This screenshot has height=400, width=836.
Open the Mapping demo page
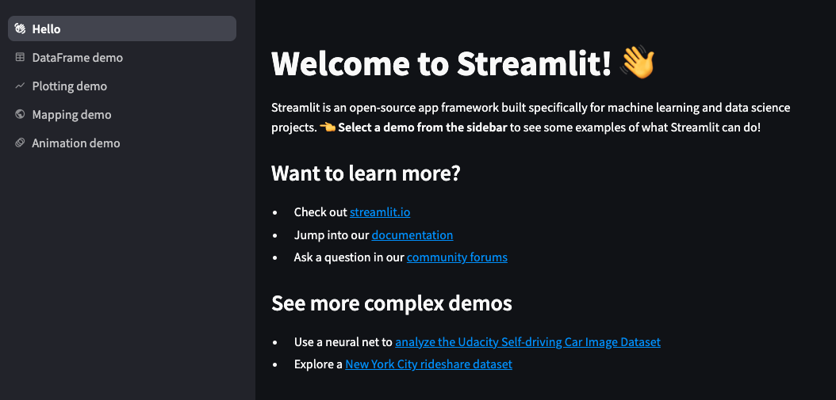[x=122, y=115]
